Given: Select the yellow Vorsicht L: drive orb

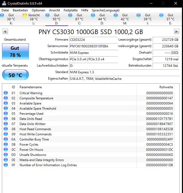Looking at the screenshot, I should tap(25, 15).
